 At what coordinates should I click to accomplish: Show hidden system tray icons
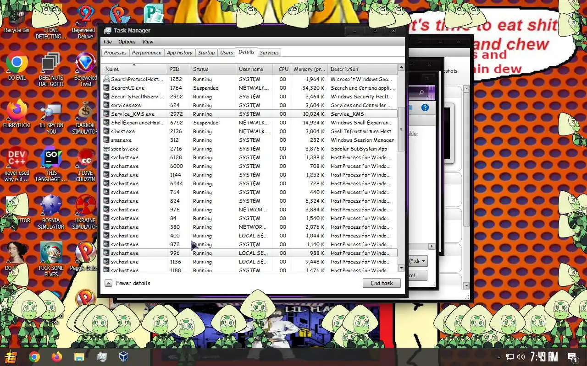click(498, 357)
